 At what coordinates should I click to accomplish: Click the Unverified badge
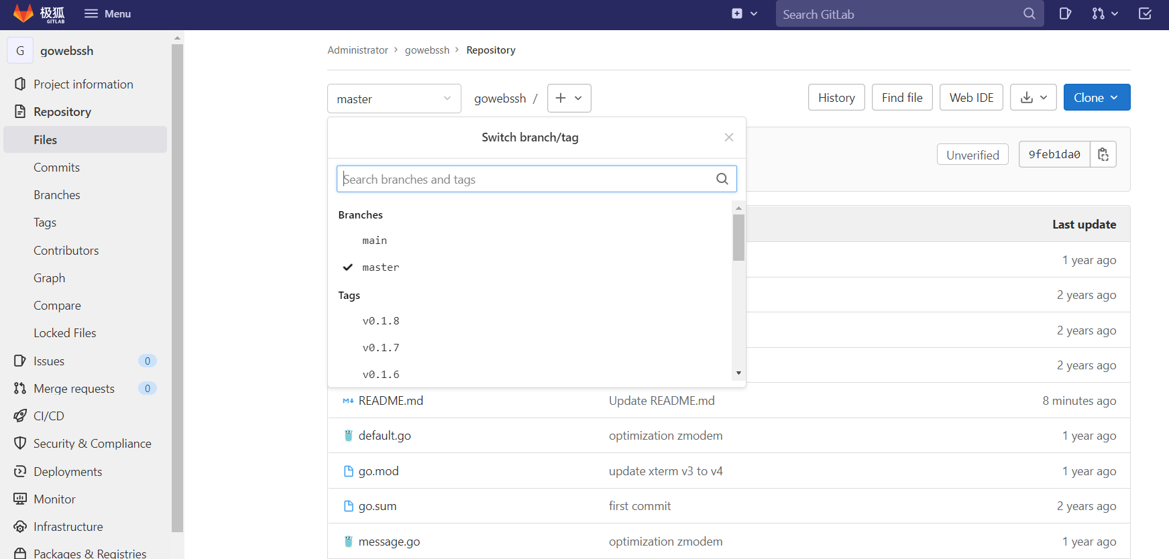[972, 155]
